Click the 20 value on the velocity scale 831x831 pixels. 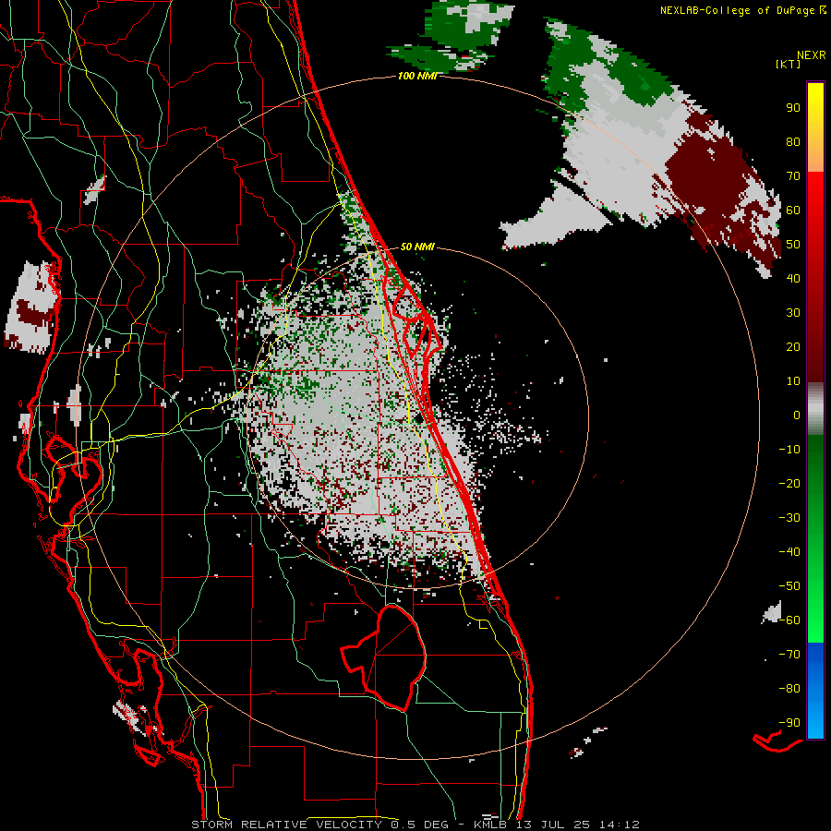click(x=793, y=346)
